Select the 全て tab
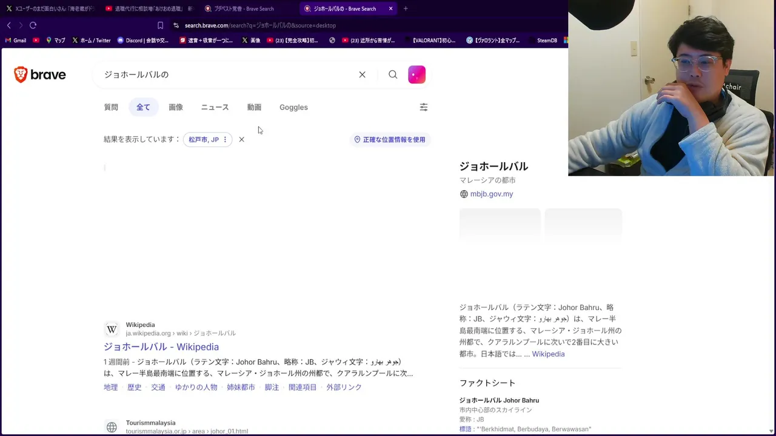Image resolution: width=776 pixels, height=436 pixels. [143, 107]
